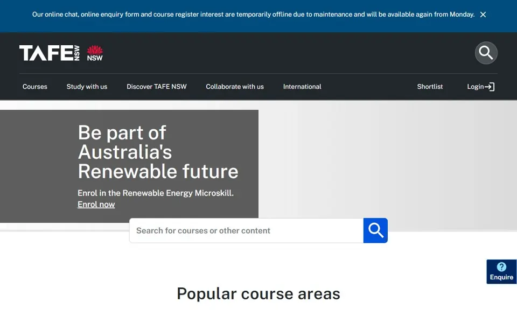Open the Collaborate with us menu
Image resolution: width=517 pixels, height=323 pixels.
coord(235,87)
